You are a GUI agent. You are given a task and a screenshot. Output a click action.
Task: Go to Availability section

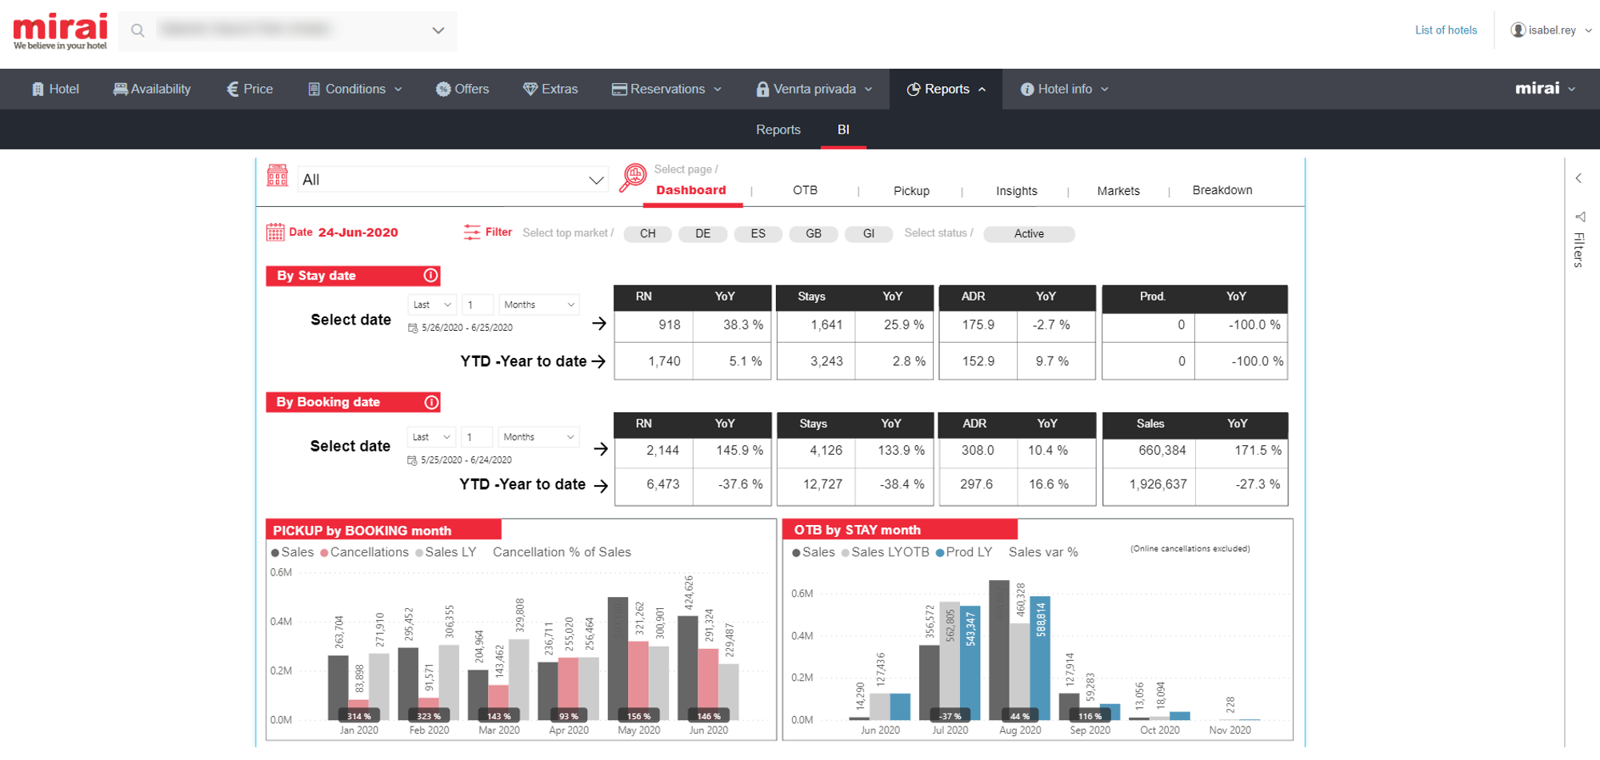(152, 89)
